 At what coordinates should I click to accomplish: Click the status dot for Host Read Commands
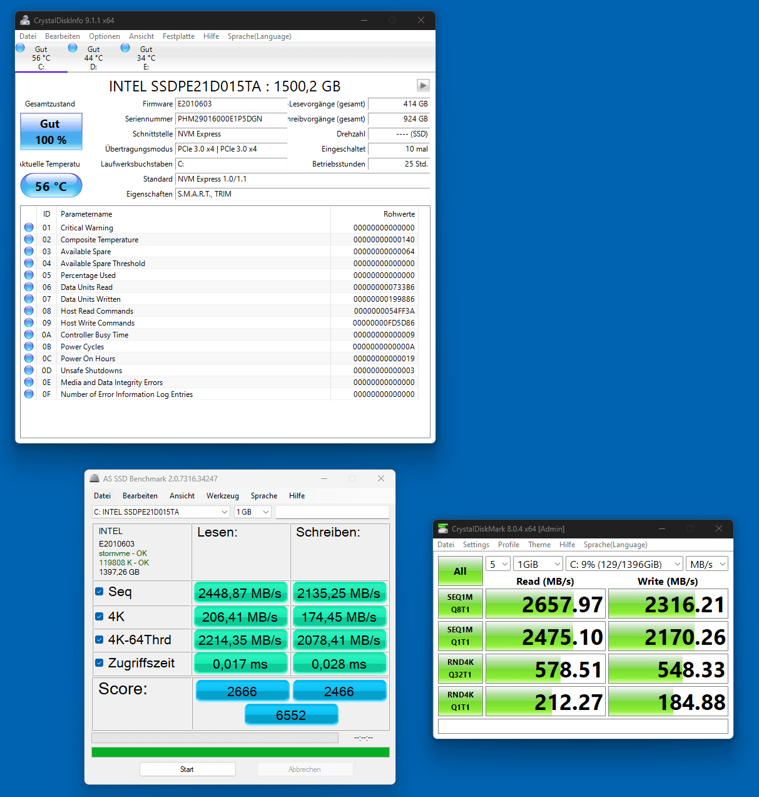click(29, 311)
